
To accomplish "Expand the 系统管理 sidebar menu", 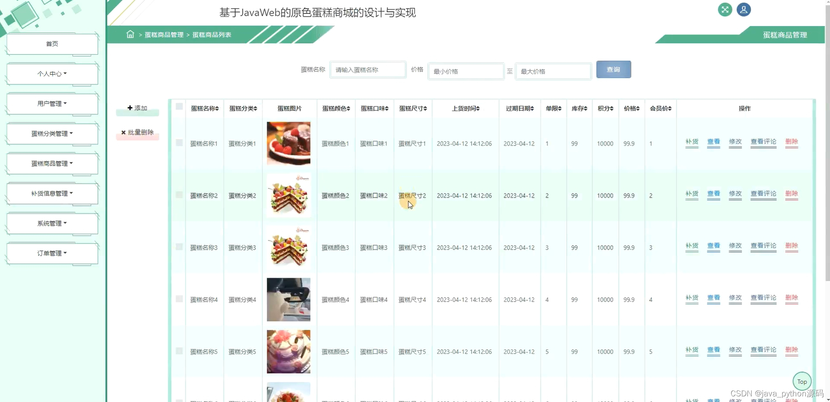I will coord(52,224).
